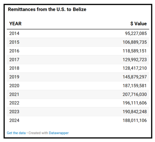Viewport: 155px width, 142px height.
Task: Click the 'Get the data' link
Action: tap(16, 133)
